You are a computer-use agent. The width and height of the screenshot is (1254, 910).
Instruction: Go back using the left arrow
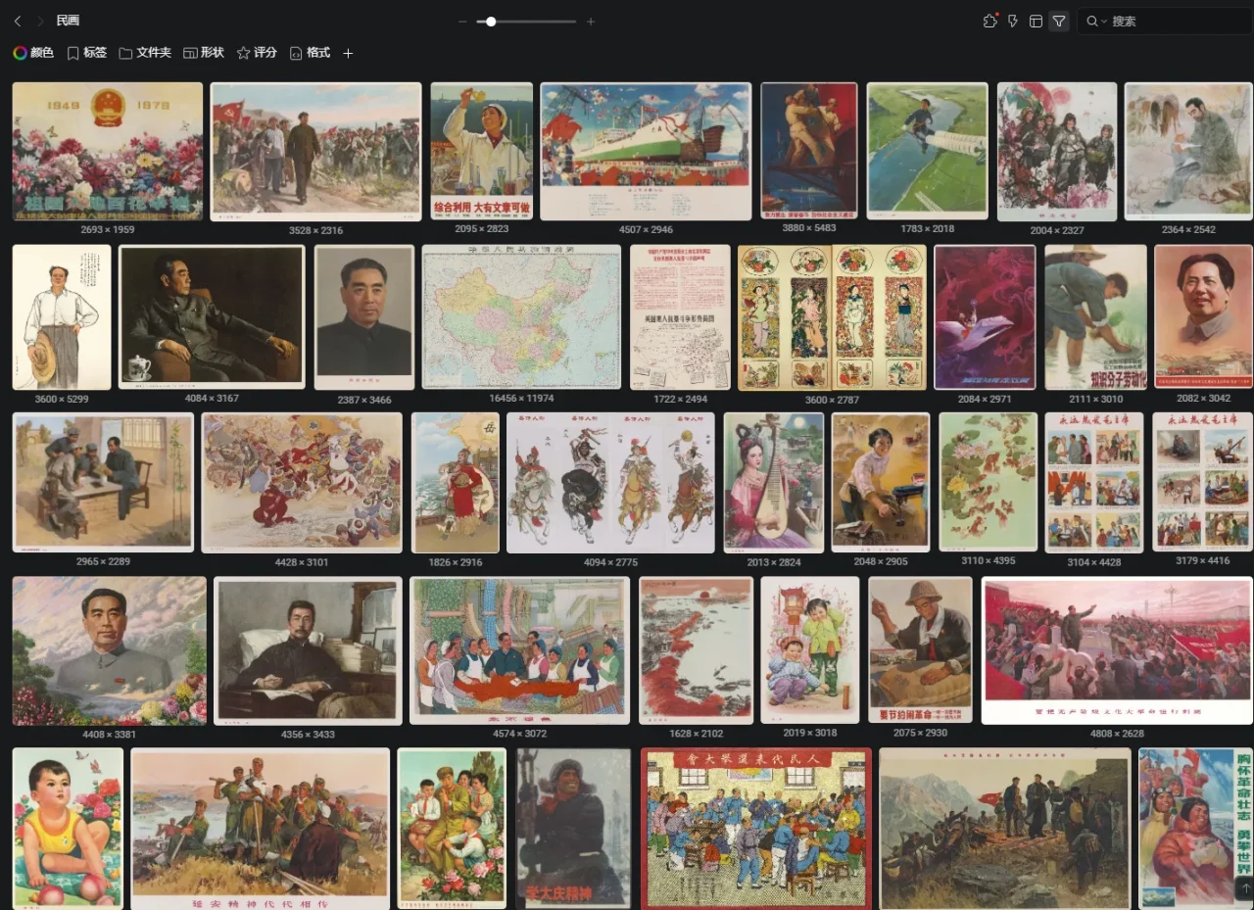click(18, 21)
